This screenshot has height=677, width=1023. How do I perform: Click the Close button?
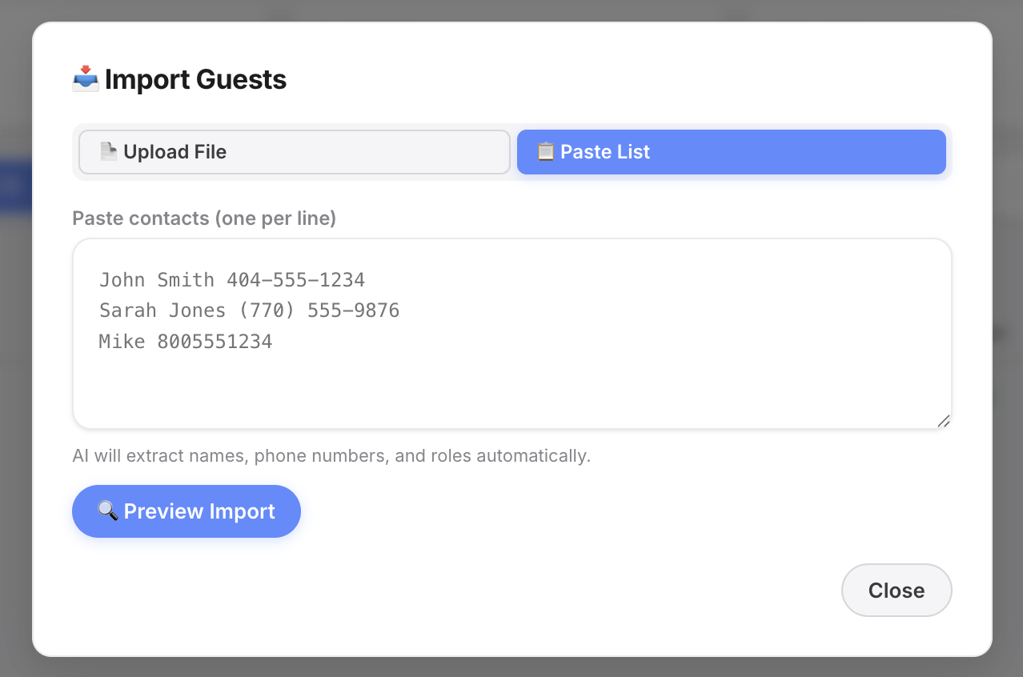[x=896, y=590]
